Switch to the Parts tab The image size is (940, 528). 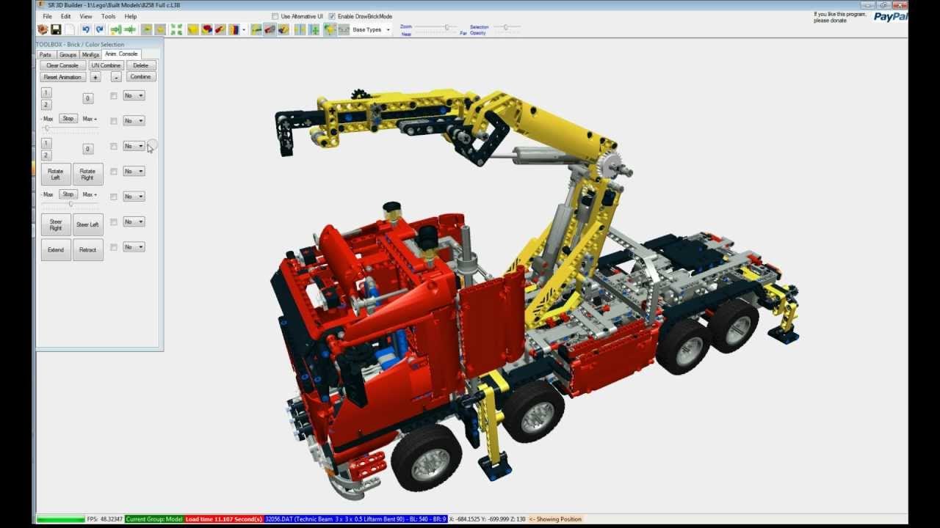[46, 54]
